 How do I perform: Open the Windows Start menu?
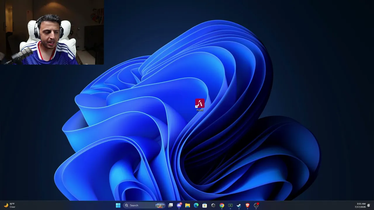(118, 205)
